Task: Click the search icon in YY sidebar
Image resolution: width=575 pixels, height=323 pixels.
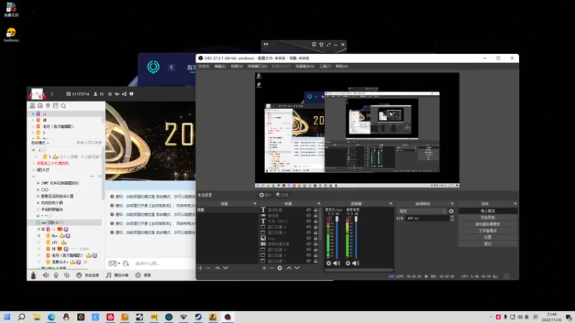Action: [x=63, y=106]
